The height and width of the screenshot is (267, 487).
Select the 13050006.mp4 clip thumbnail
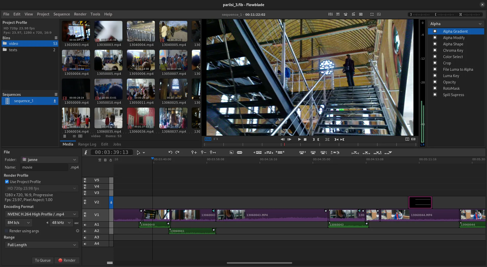pyautogui.click(x=141, y=60)
